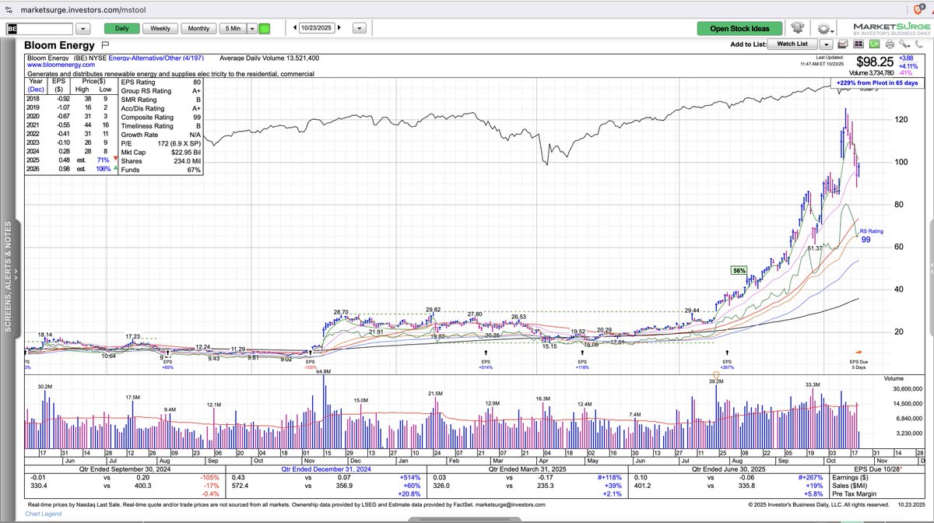Open the wrench tools icon
The height and width of the screenshot is (523, 934).
click(x=904, y=45)
